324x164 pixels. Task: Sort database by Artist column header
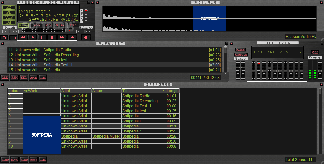point(76,91)
